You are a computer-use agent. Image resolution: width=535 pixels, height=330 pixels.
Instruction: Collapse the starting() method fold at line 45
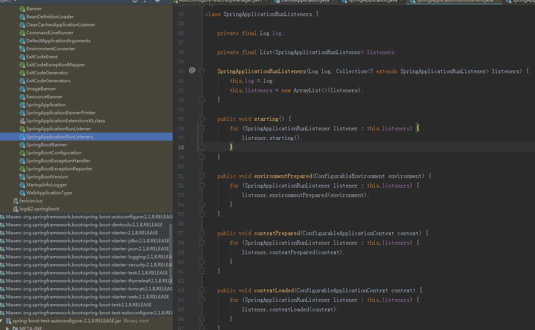pyautogui.click(x=202, y=119)
